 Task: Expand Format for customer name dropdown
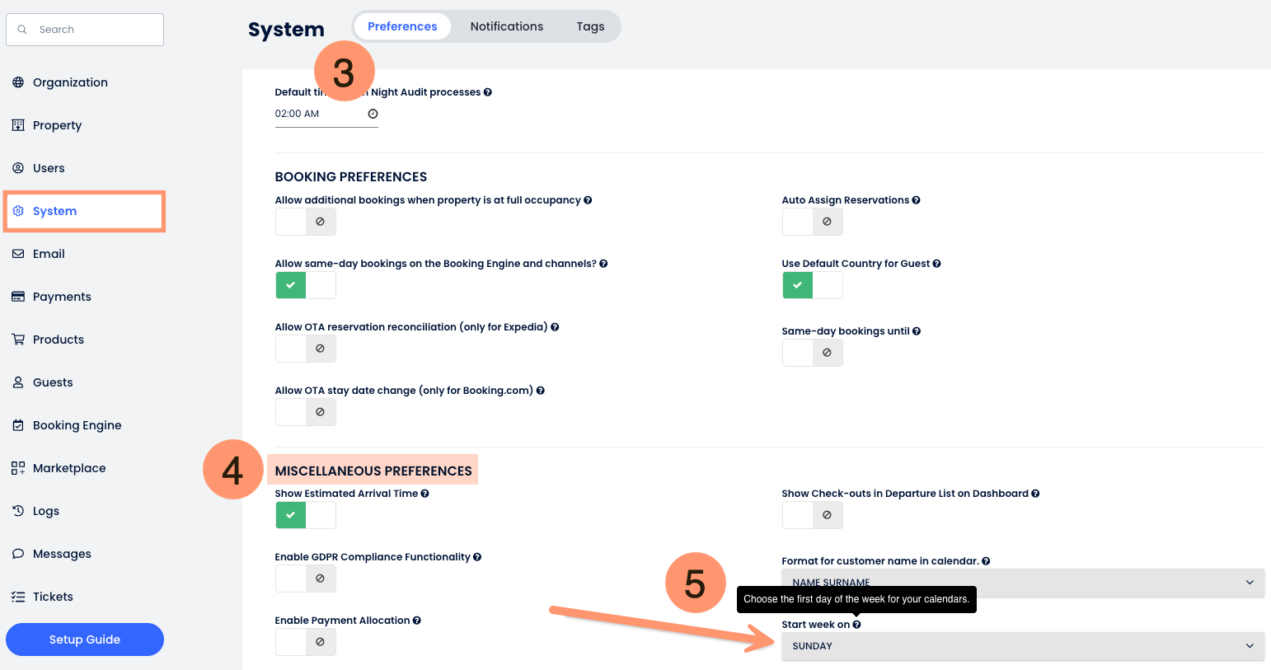(1022, 582)
